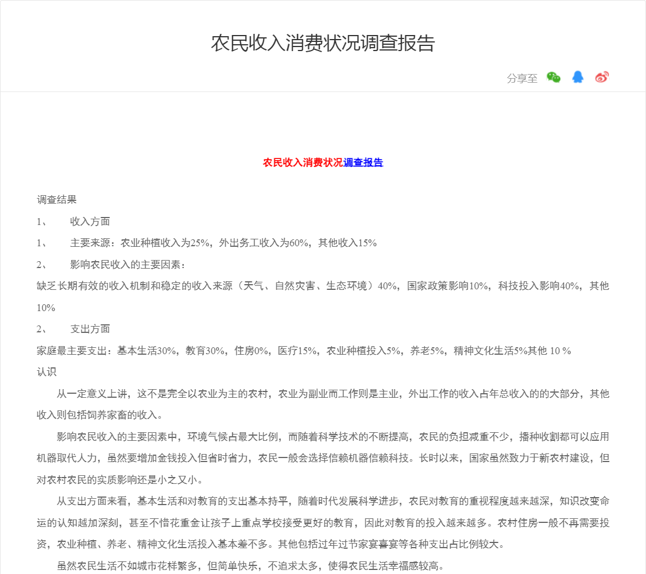This screenshot has width=646, height=574.
Task: Click the line 支出方面
Action: pyautogui.click(x=90, y=329)
